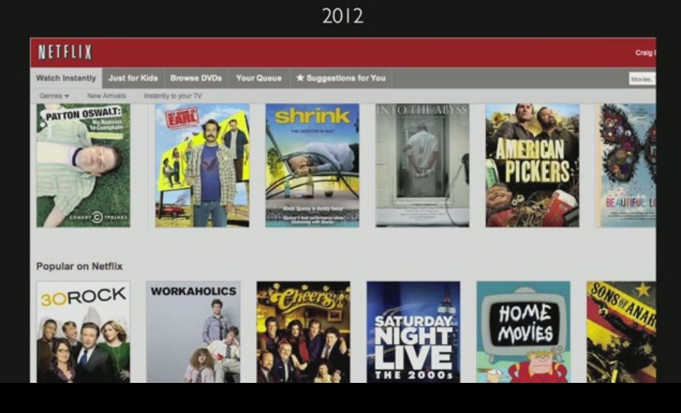Click the Movies search field
The image size is (681, 413).
point(642,79)
